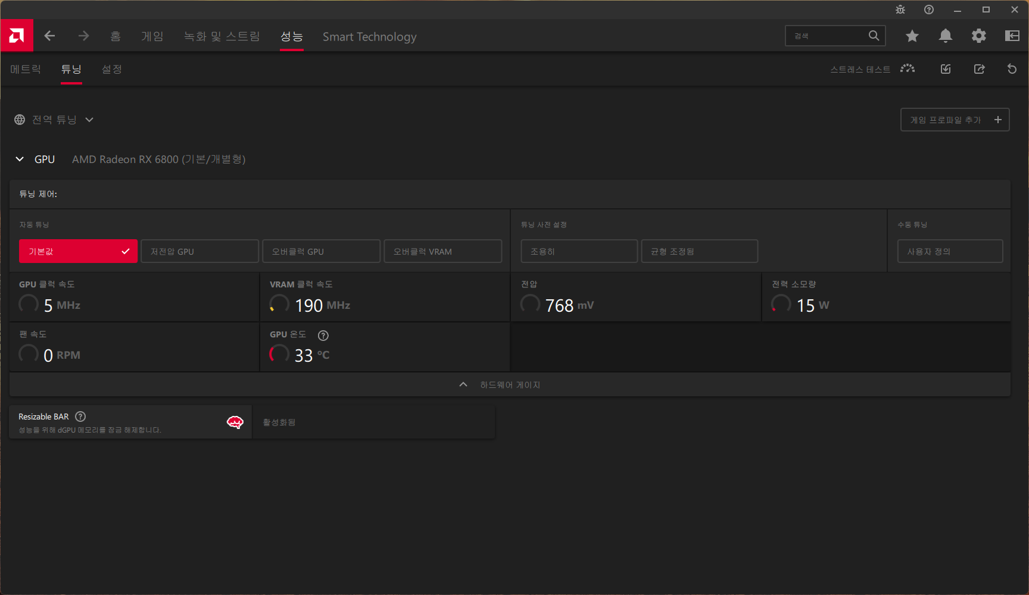Image resolution: width=1029 pixels, height=595 pixels.
Task: Select 오버클럭 GPU tuning option
Action: (x=321, y=251)
